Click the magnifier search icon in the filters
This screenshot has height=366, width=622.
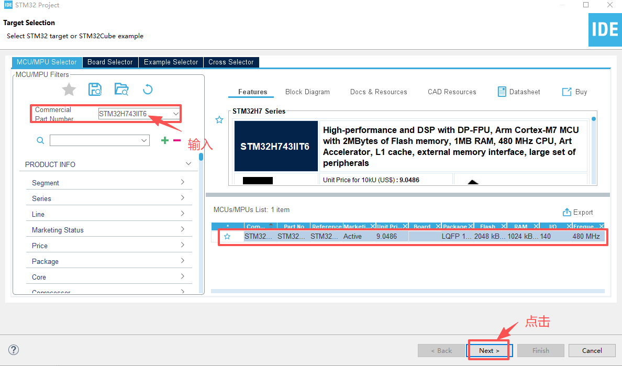pos(40,140)
